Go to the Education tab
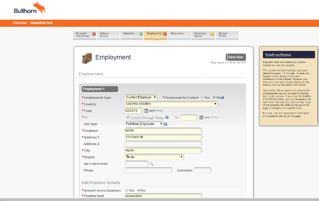The width and height of the screenshot is (319, 201). [x=132, y=35]
